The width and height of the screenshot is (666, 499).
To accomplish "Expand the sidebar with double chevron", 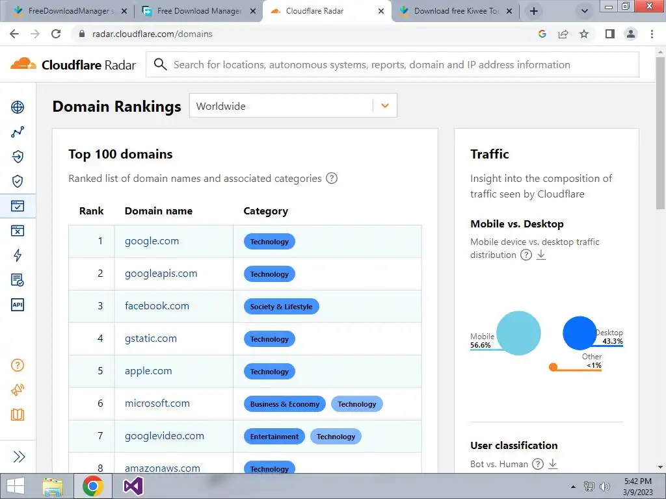I will (19, 457).
